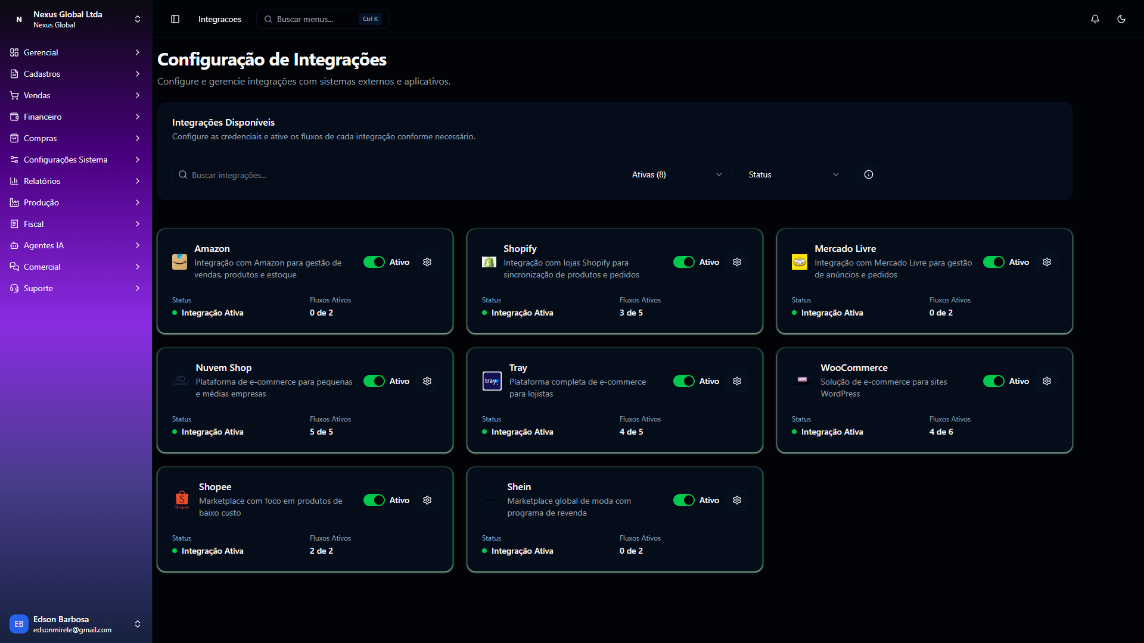Open the Status filter dropdown
The image size is (1144, 643).
(x=794, y=174)
